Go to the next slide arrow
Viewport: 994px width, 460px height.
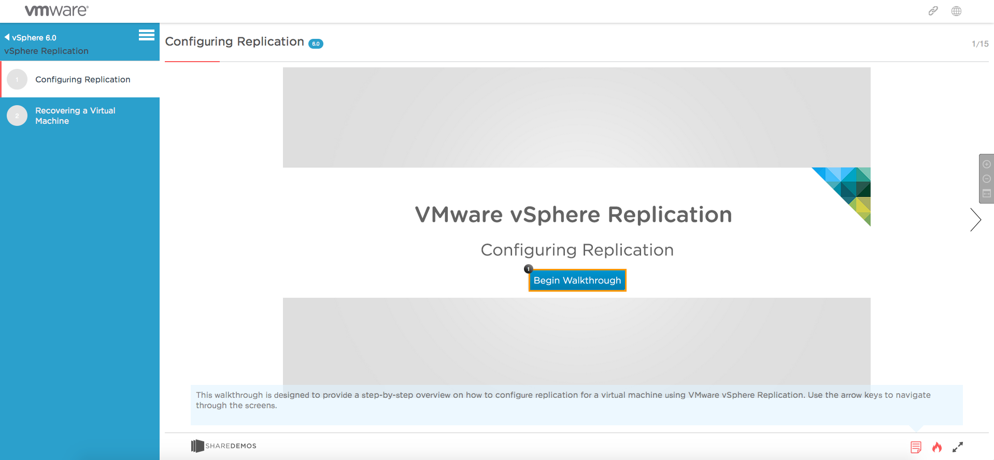click(x=976, y=220)
